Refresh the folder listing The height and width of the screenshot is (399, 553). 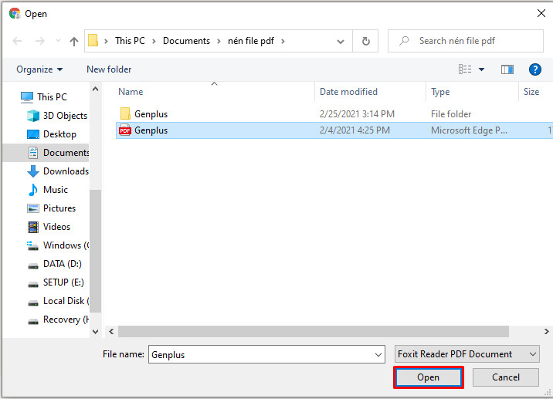click(366, 41)
